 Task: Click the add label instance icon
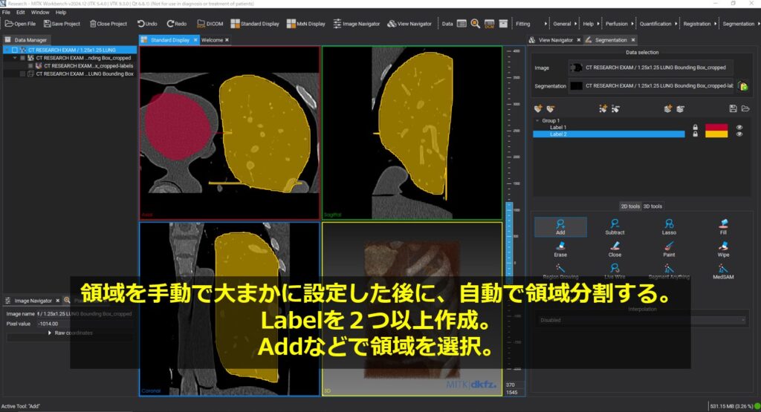[x=603, y=108]
